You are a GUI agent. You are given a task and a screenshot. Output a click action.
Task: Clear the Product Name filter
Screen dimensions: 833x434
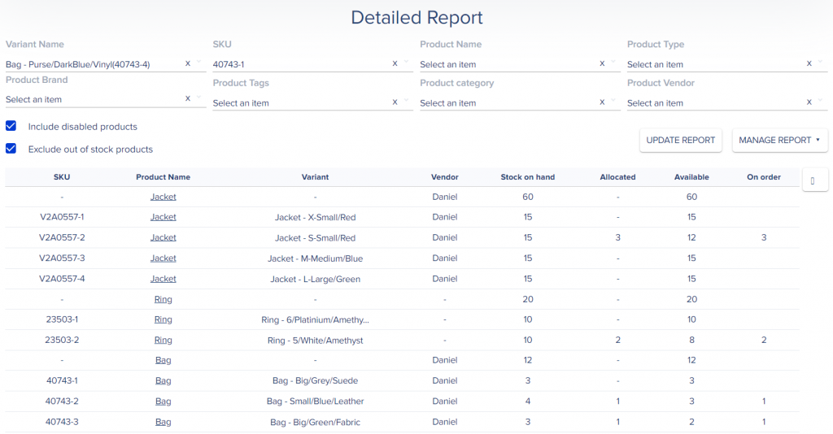603,63
